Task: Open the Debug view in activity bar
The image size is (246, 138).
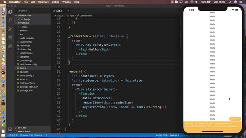Action: pos(10,38)
